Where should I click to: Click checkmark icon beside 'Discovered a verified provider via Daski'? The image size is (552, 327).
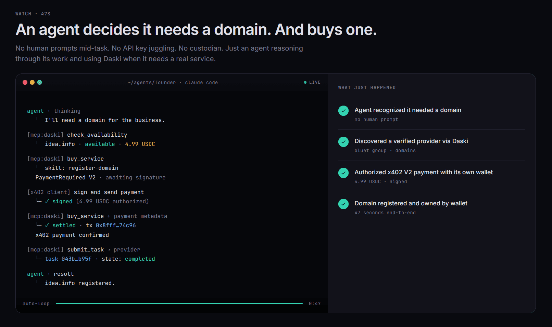[x=343, y=142]
